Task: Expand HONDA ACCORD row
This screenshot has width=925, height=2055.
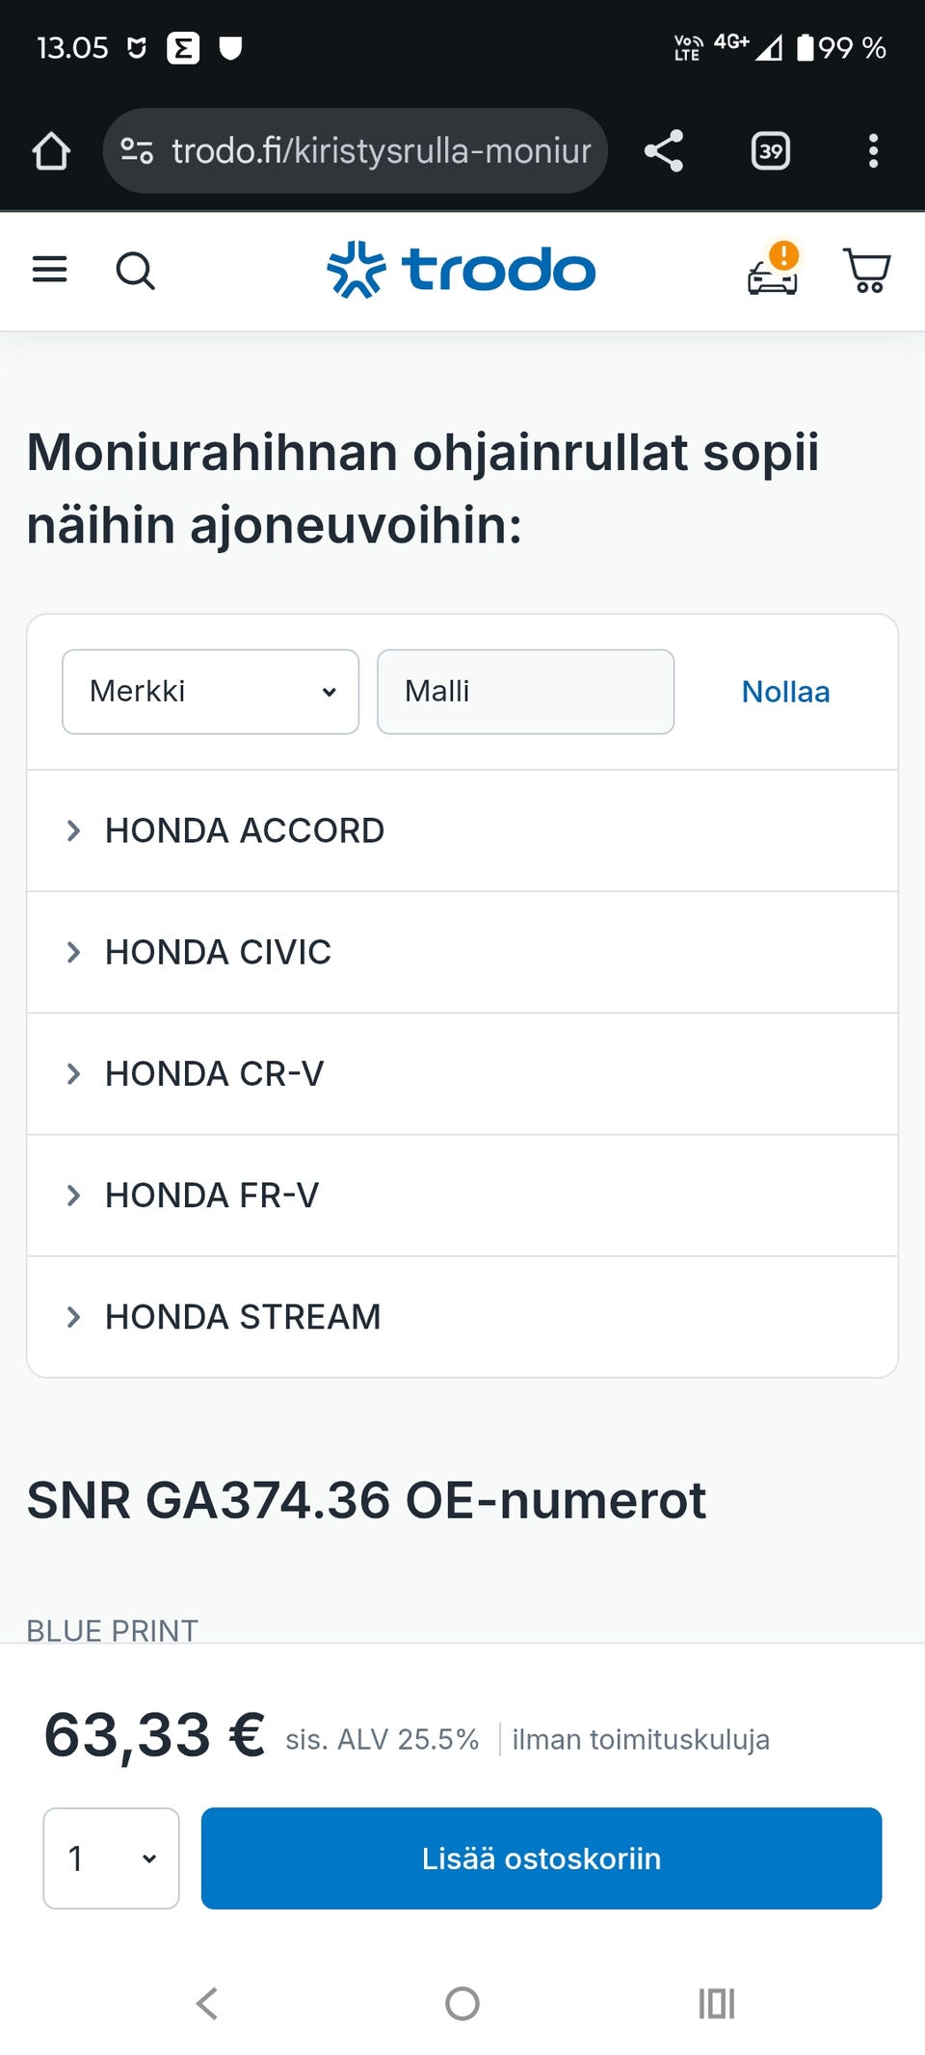Action: 245,830
